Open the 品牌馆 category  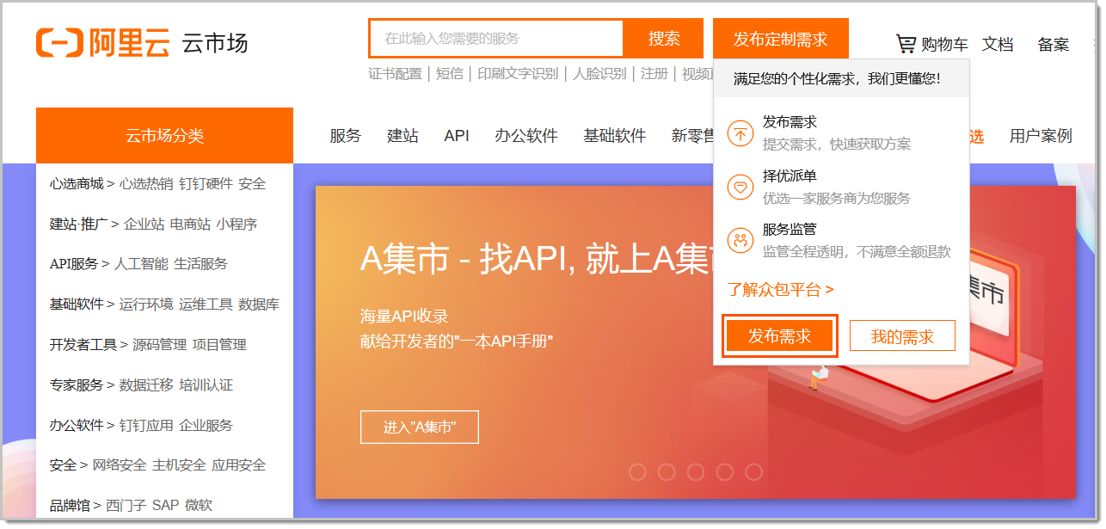(70, 506)
